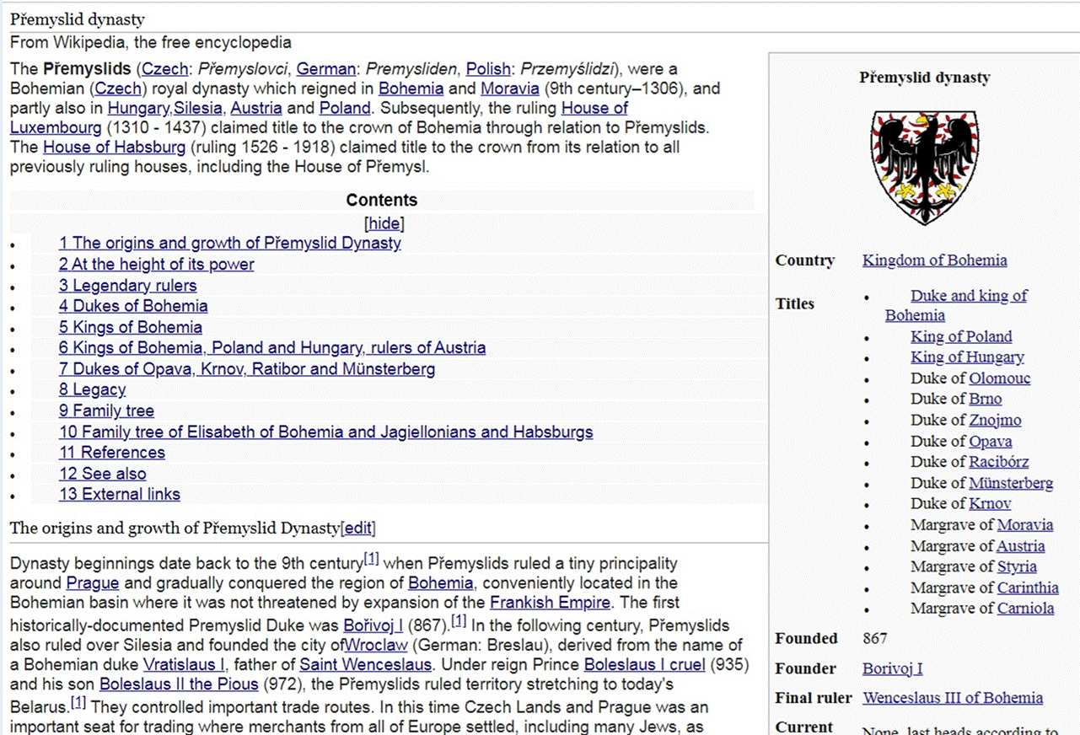Open the Czech link after Bohemian
This screenshot has width=1080, height=735.
click(119, 88)
